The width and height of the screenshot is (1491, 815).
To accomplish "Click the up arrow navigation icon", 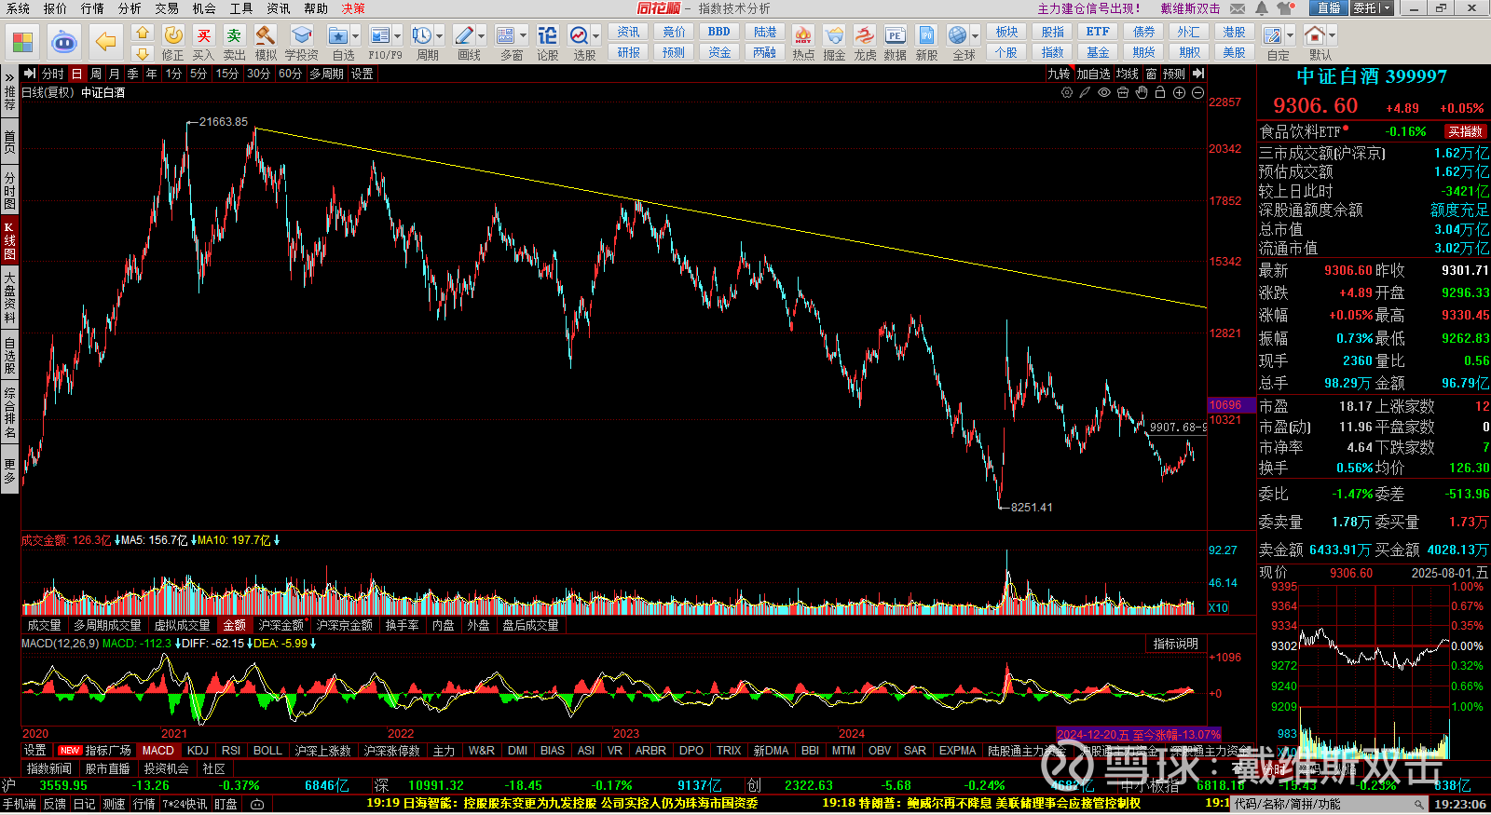I will [143, 33].
